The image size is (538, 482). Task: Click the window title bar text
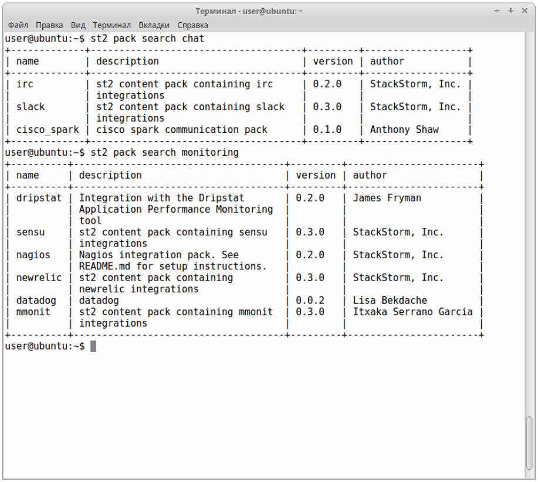[x=249, y=11]
